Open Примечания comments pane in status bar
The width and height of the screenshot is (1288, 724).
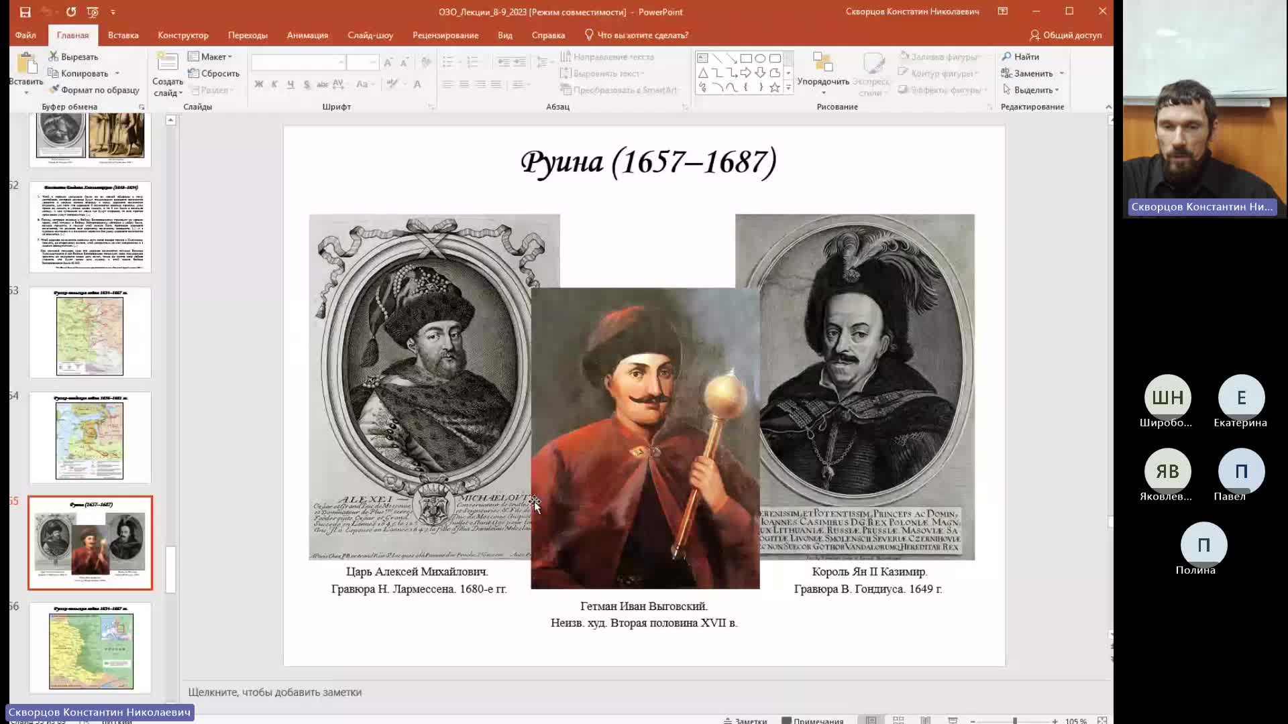click(x=812, y=721)
